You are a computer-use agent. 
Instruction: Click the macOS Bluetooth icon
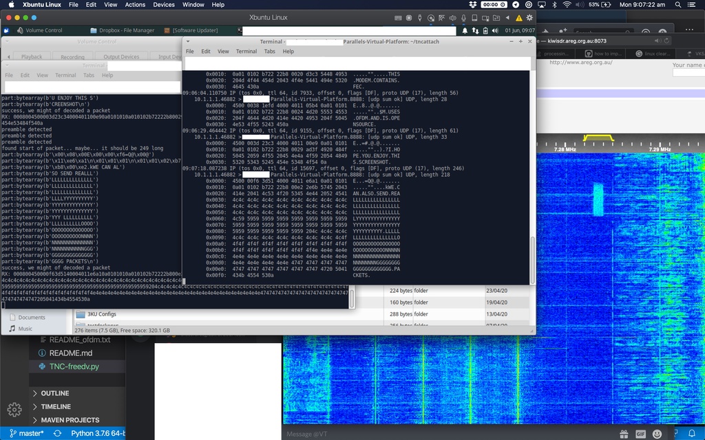[554, 5]
